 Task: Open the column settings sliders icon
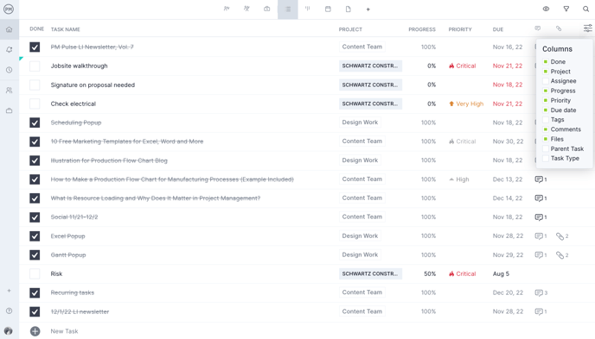tap(587, 28)
